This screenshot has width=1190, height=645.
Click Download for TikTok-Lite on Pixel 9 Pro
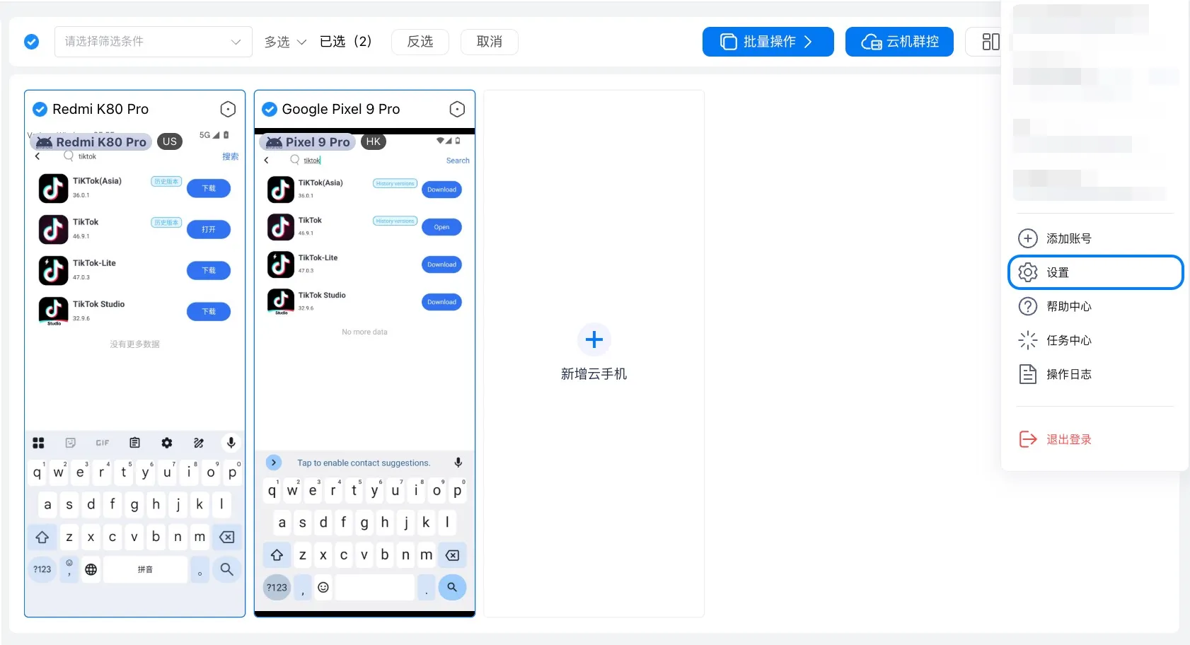[441, 265]
